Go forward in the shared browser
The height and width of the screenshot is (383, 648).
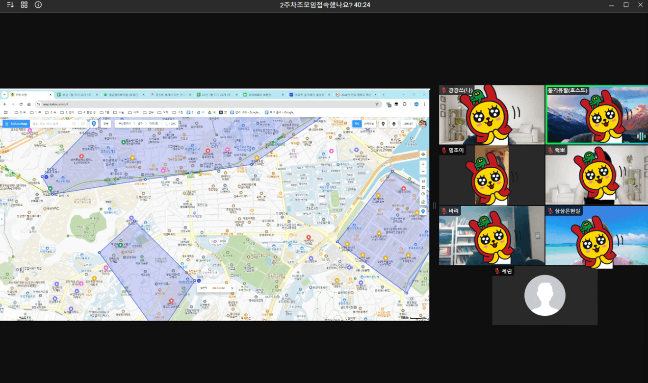pos(13,104)
